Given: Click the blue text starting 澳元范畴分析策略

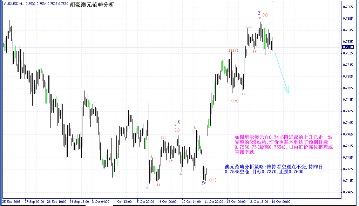Looking at the screenshot, I should (273, 169).
